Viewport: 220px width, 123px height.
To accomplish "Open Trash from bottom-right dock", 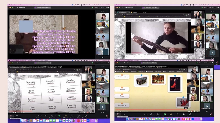I will pos(201,119).
